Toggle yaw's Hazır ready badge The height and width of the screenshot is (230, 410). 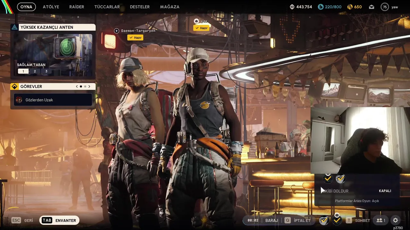201,28
